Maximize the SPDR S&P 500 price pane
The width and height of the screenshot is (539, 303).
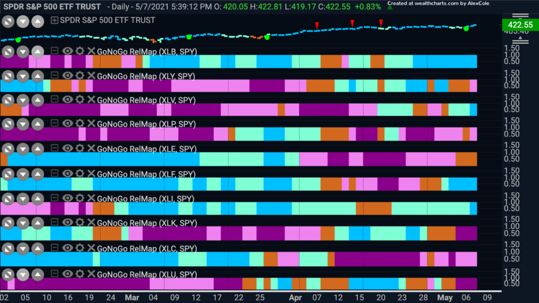pyautogui.click(x=8, y=22)
